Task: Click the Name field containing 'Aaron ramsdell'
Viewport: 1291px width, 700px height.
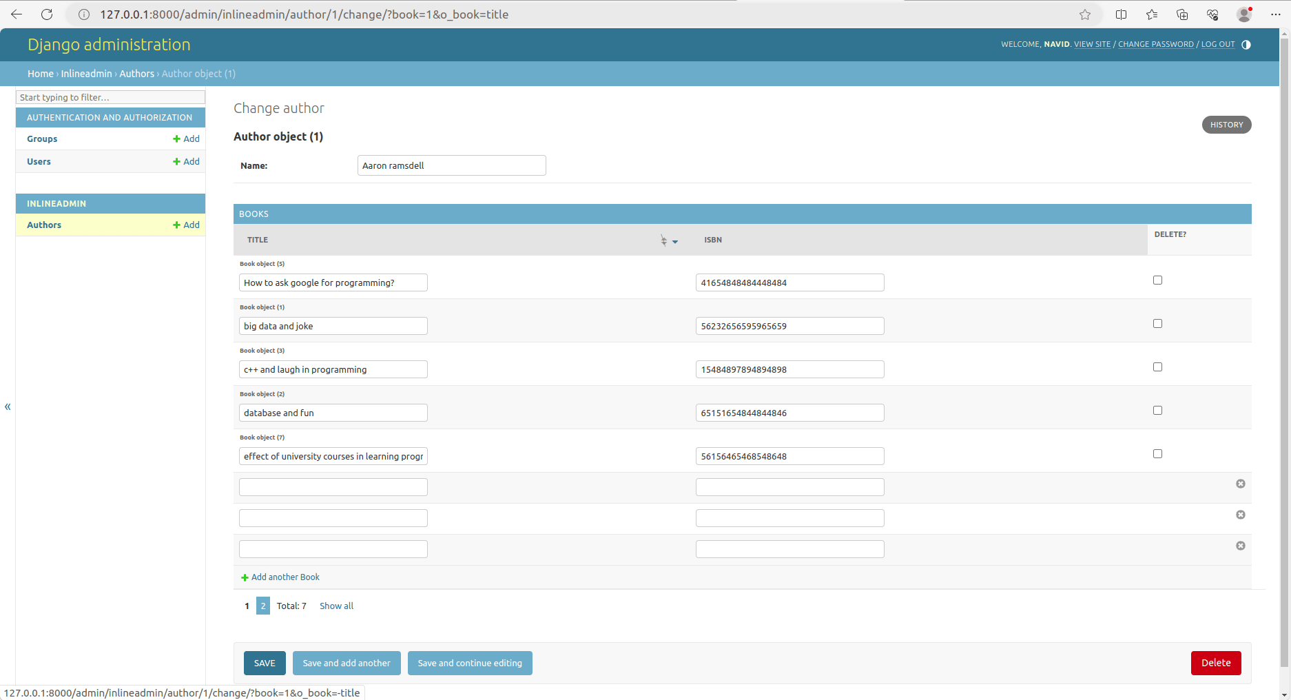Action: pos(451,165)
